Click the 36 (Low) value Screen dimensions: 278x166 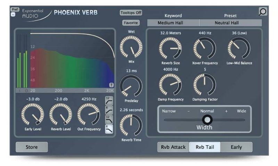click(239, 33)
